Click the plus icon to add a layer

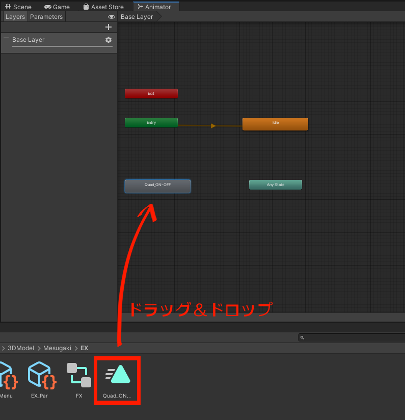click(x=108, y=27)
